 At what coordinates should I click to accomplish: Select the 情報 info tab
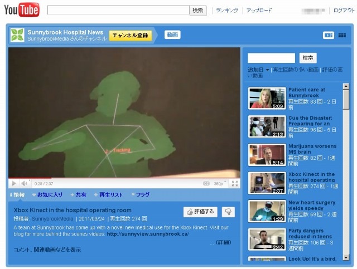tap(17, 195)
